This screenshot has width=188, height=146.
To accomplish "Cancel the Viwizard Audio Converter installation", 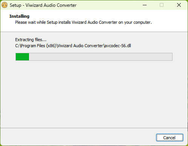I will pyautogui.click(x=170, y=138).
